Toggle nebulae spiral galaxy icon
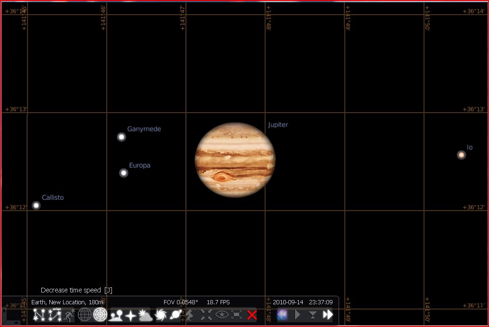This screenshot has width=489, height=327. point(161,315)
